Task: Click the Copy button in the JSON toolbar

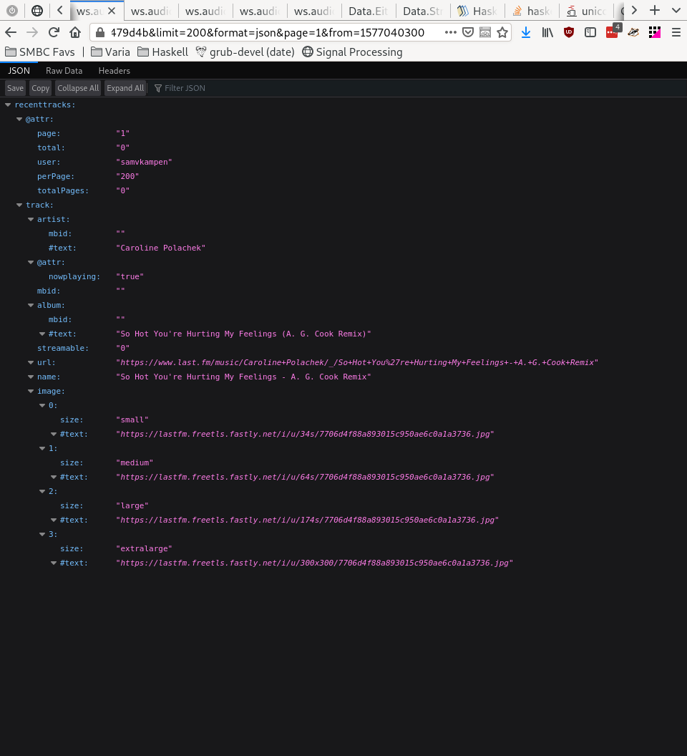Action: click(x=41, y=88)
